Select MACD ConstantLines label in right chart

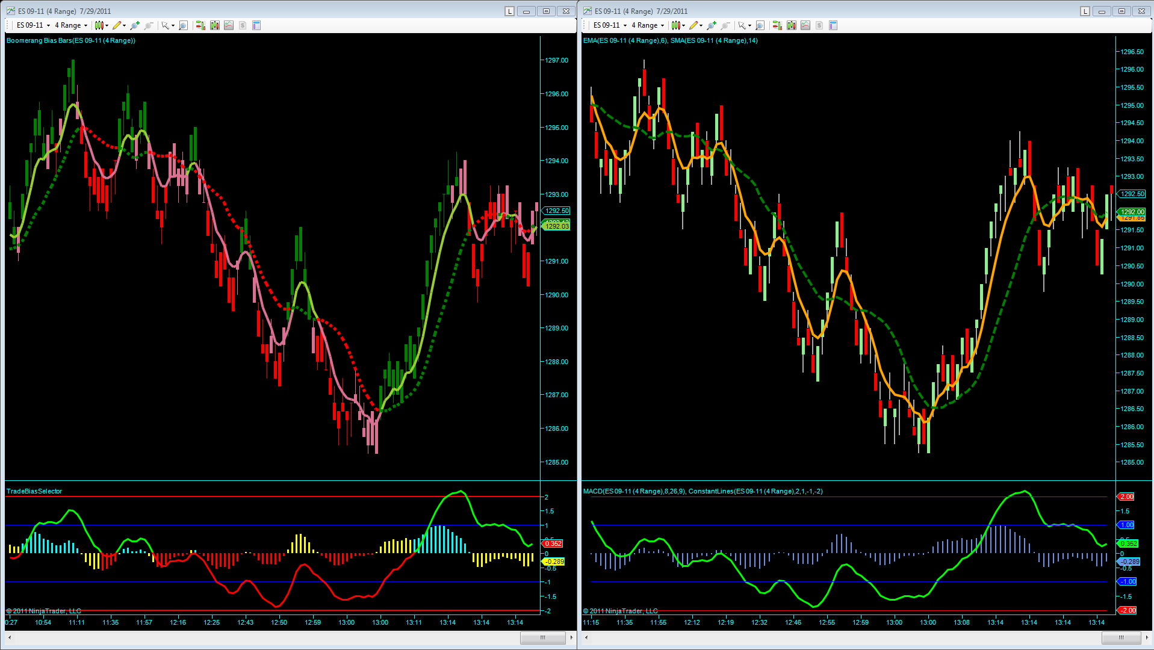[x=703, y=491]
